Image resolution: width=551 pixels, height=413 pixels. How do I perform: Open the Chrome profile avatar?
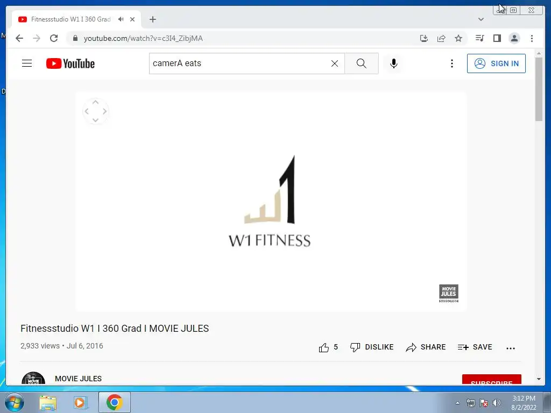tap(514, 38)
